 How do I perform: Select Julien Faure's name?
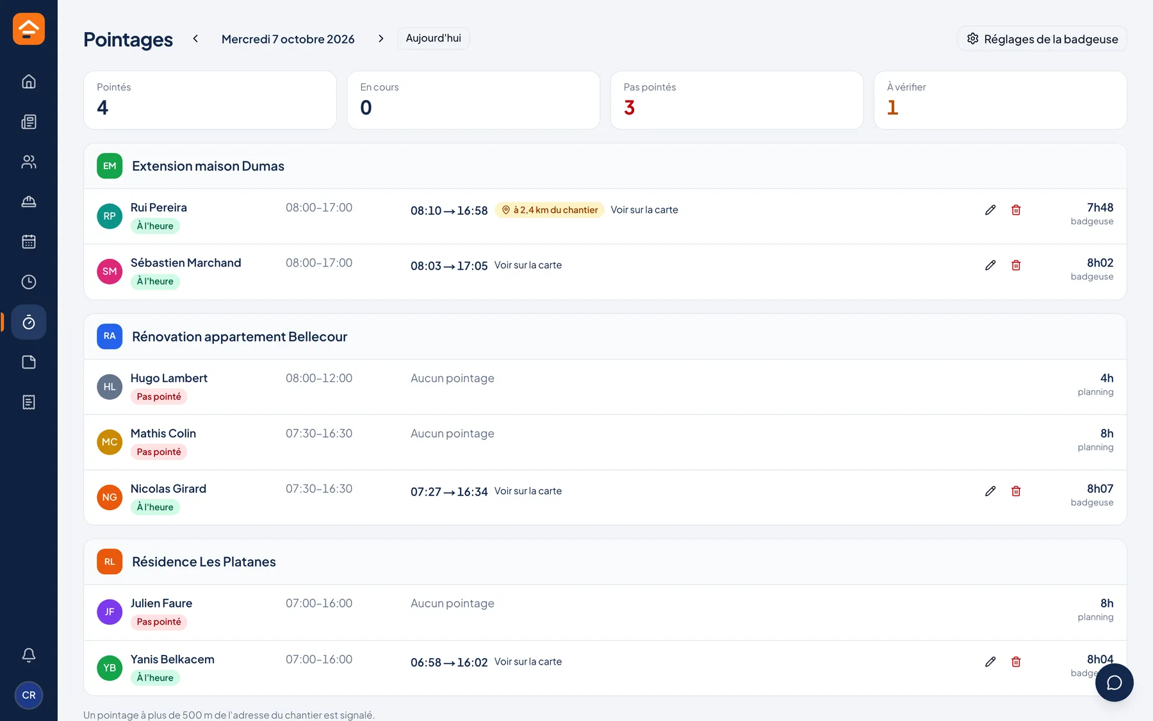tap(161, 603)
